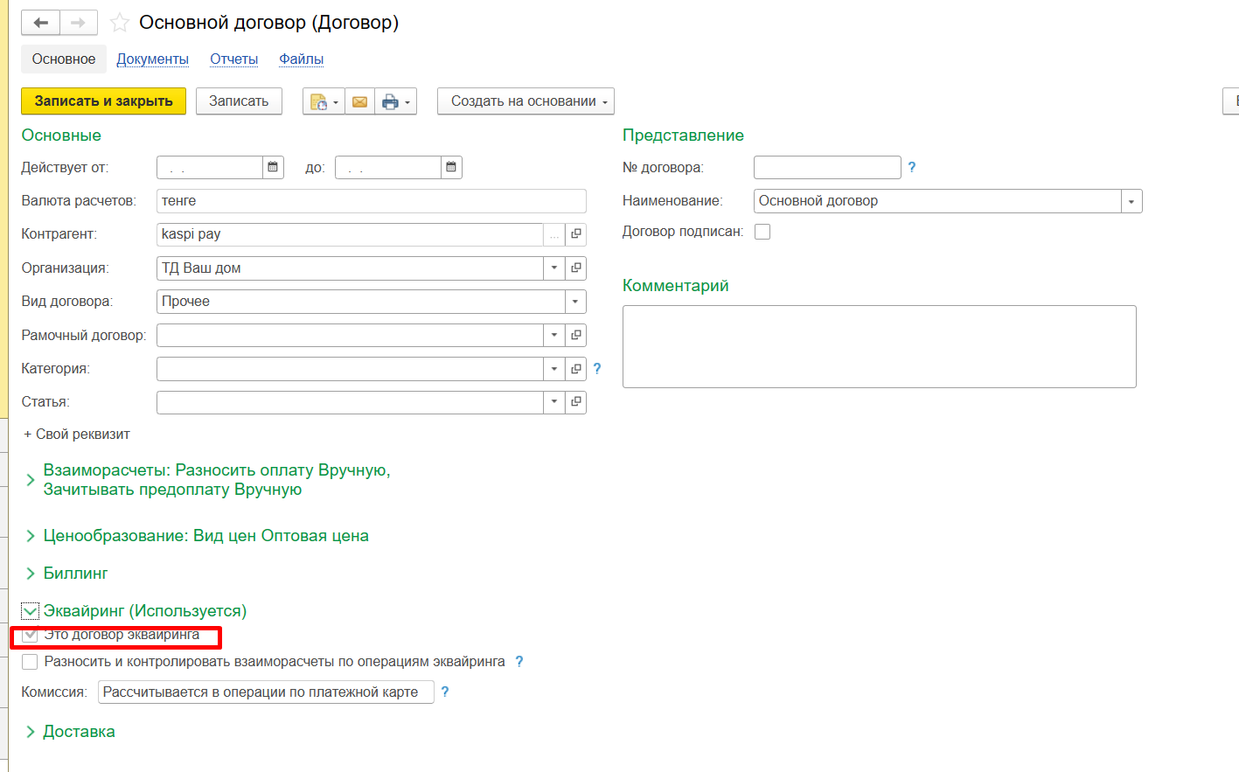The image size is (1239, 772).
Task: Open the printer icon print menu
Action: (x=395, y=101)
